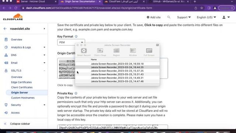Select recording Jaksta Screen Recorder_2023-03-24_16.44.25
This screenshot has height=133, width=236.
(117, 67)
